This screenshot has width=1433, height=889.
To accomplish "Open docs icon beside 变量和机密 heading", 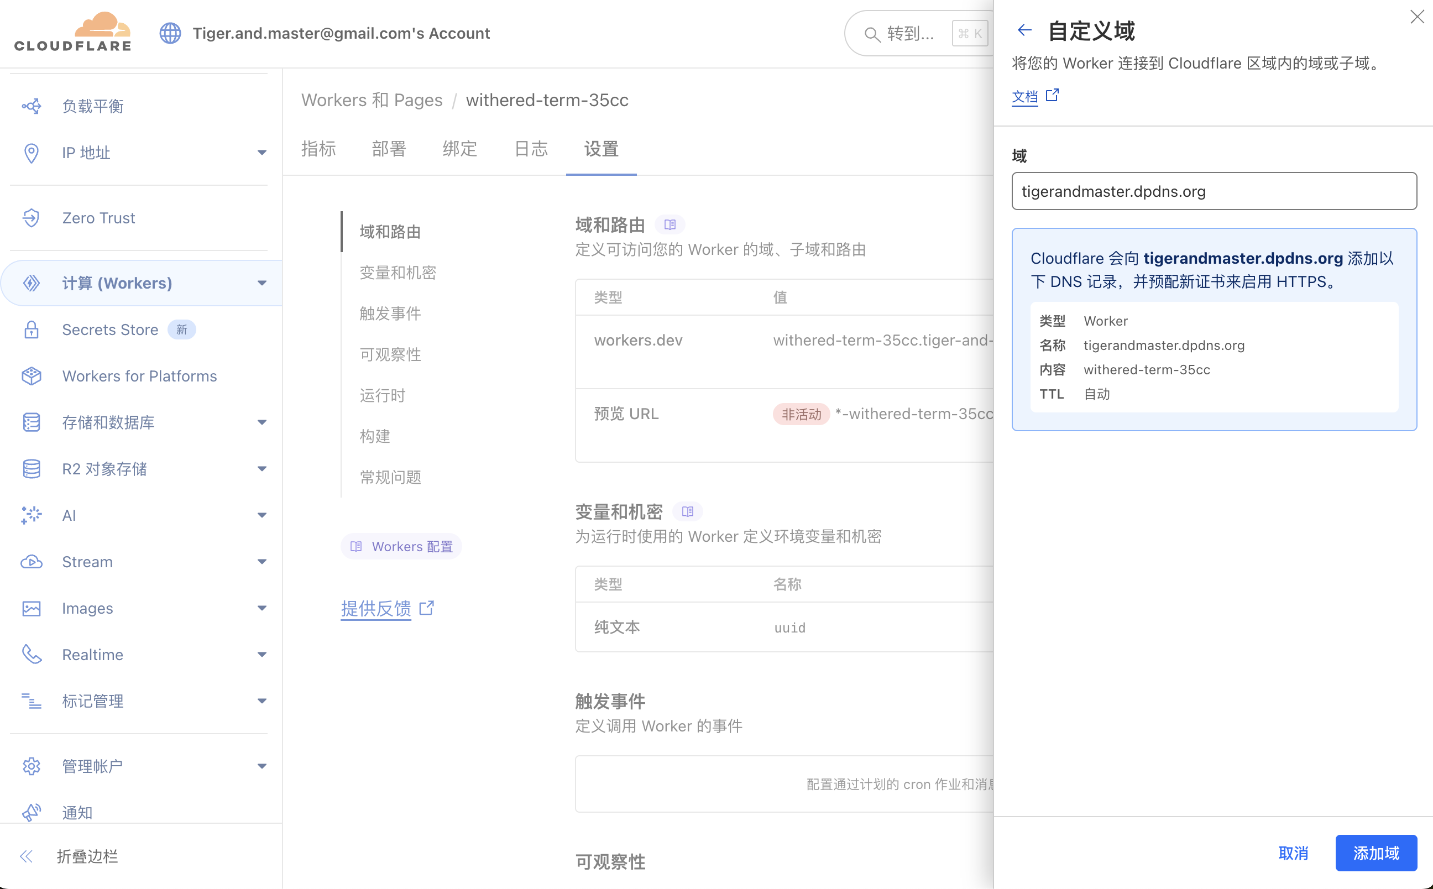I will click(x=687, y=511).
